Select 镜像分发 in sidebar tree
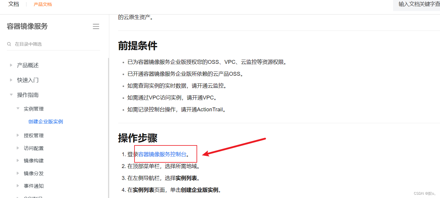The height and width of the screenshot is (198, 440). (x=34, y=173)
